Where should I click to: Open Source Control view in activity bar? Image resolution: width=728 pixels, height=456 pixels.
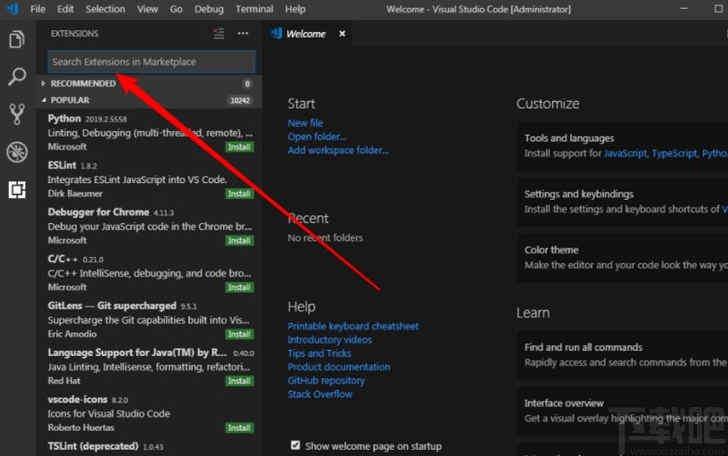click(x=17, y=114)
